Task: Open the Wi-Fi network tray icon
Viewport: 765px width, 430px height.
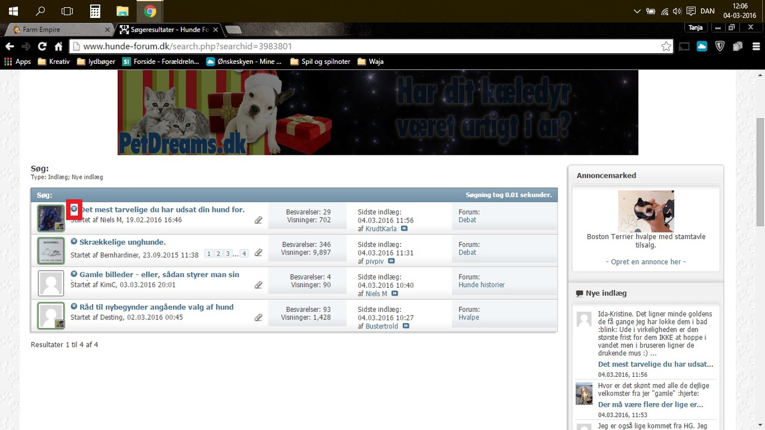Action: pos(664,11)
